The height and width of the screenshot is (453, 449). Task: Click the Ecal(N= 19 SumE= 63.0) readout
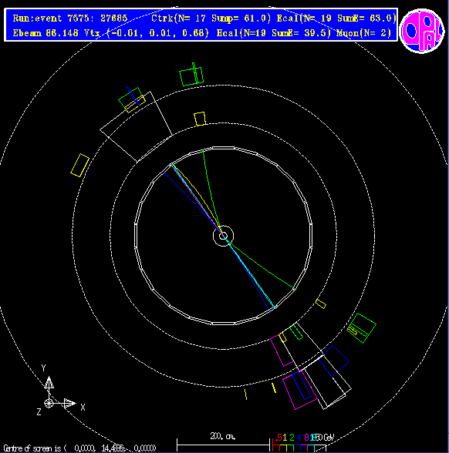(x=336, y=18)
